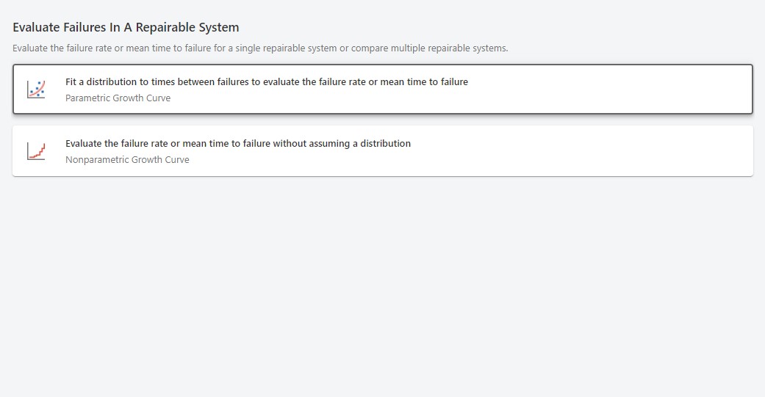The width and height of the screenshot is (765, 397).
Task: Click the description text below the page heading
Action: pos(260,48)
